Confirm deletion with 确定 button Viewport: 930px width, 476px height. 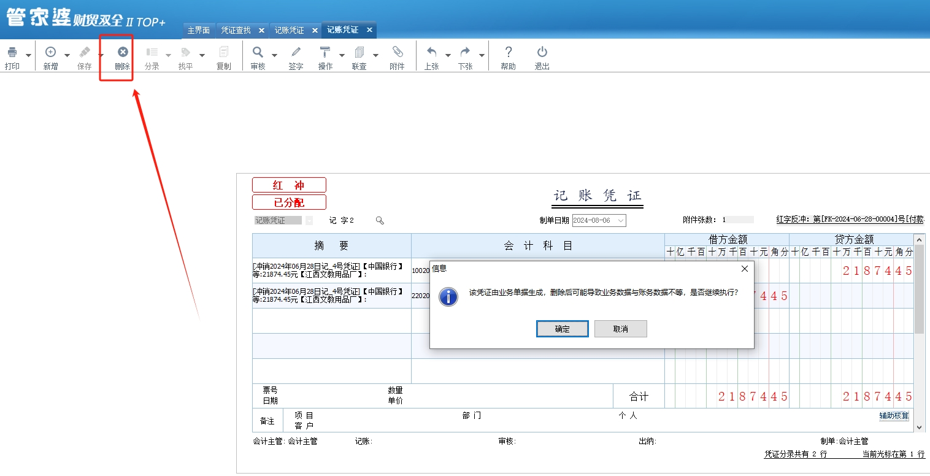(563, 329)
